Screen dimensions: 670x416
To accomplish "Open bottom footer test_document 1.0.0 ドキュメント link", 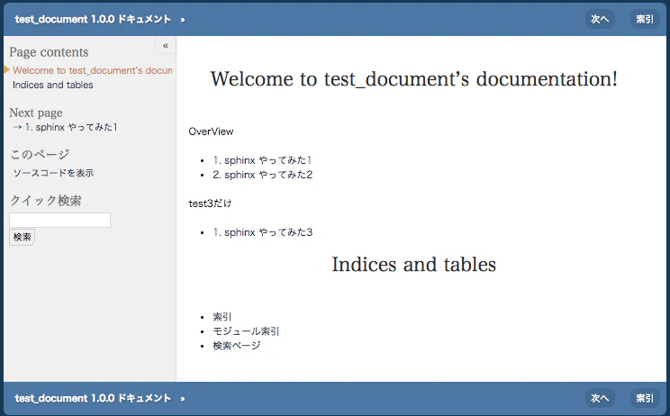I will click(x=93, y=398).
